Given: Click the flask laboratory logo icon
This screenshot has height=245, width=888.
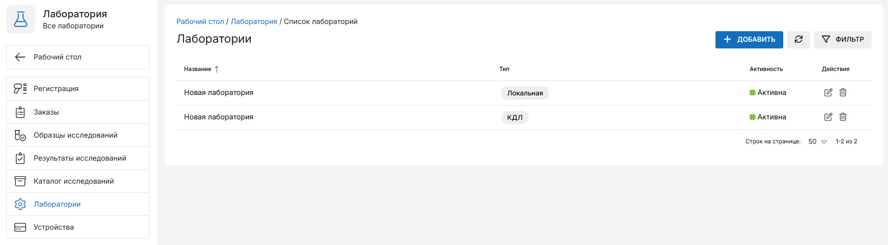Looking at the screenshot, I should coord(21,19).
